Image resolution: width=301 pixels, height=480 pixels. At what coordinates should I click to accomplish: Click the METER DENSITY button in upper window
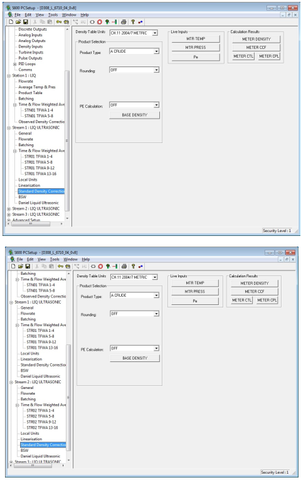pos(256,39)
